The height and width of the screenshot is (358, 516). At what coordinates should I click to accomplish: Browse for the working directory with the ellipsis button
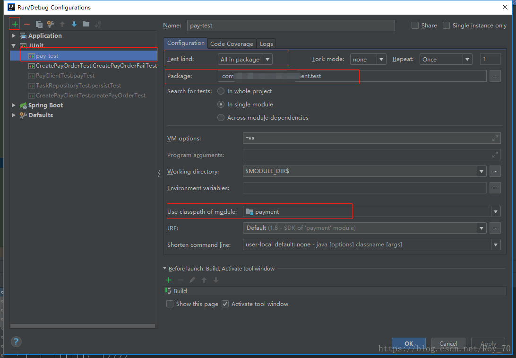[495, 171]
